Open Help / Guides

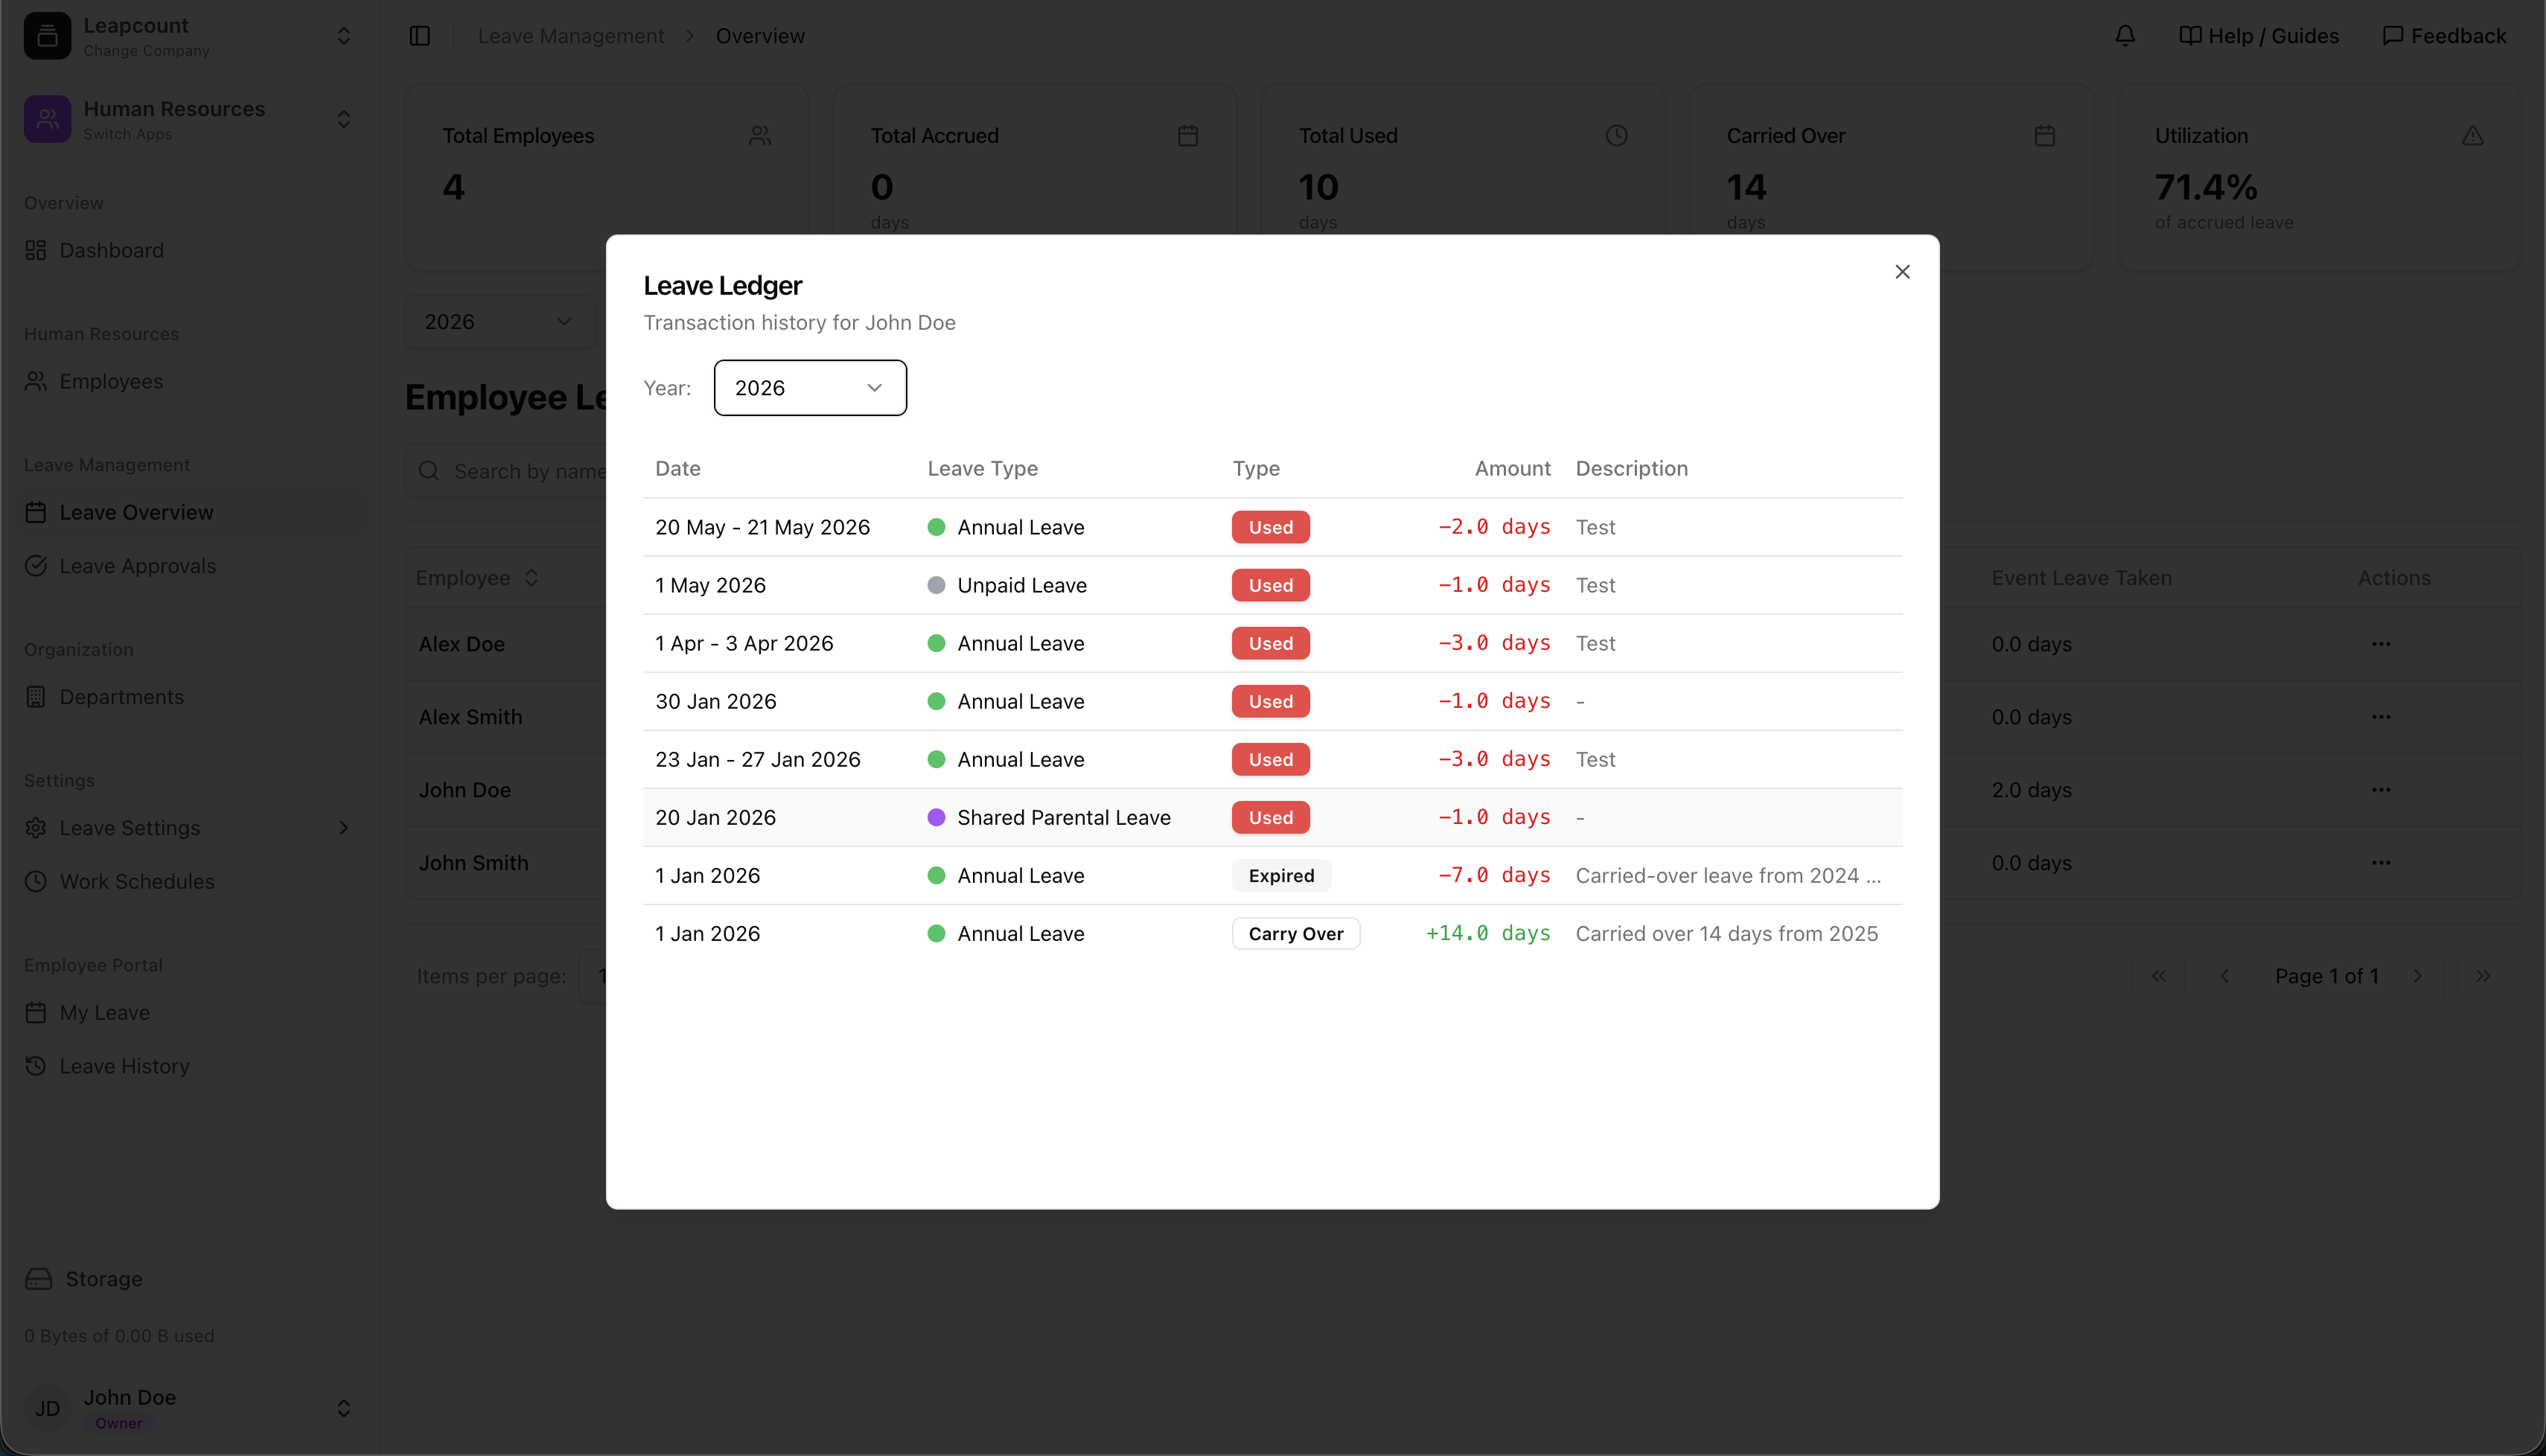click(2259, 36)
